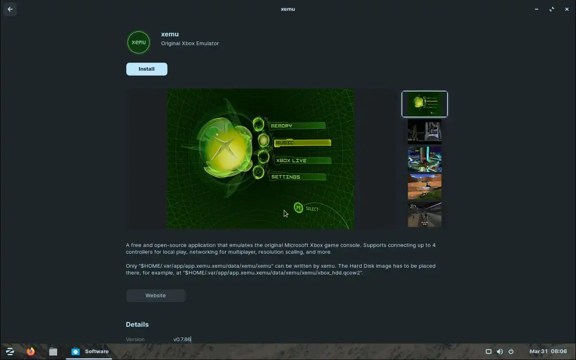Select the Xbox dashboard screenshot thumbnail
This screenshot has height=360, width=576.
[425, 104]
